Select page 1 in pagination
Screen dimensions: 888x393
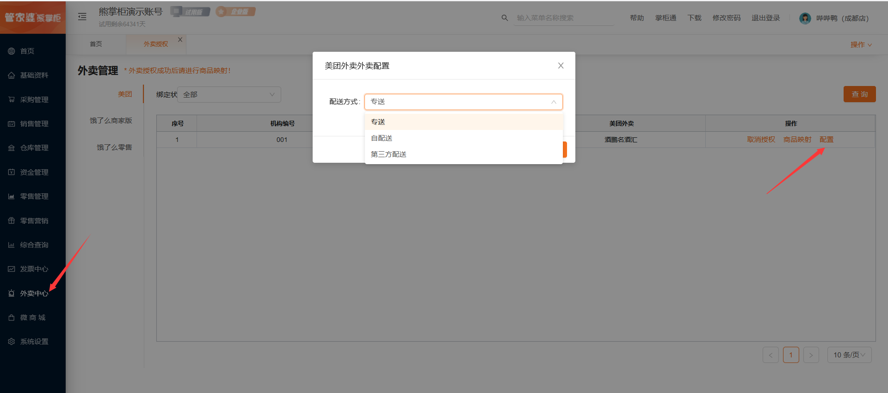click(x=791, y=355)
